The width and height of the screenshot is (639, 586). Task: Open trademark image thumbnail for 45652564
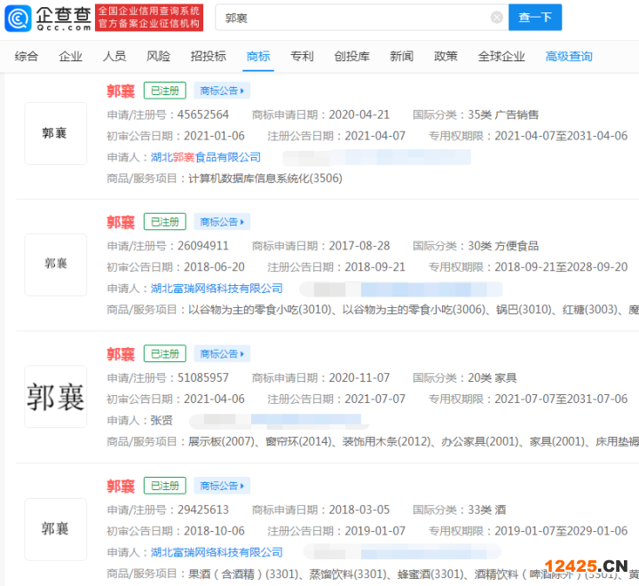pos(55,133)
